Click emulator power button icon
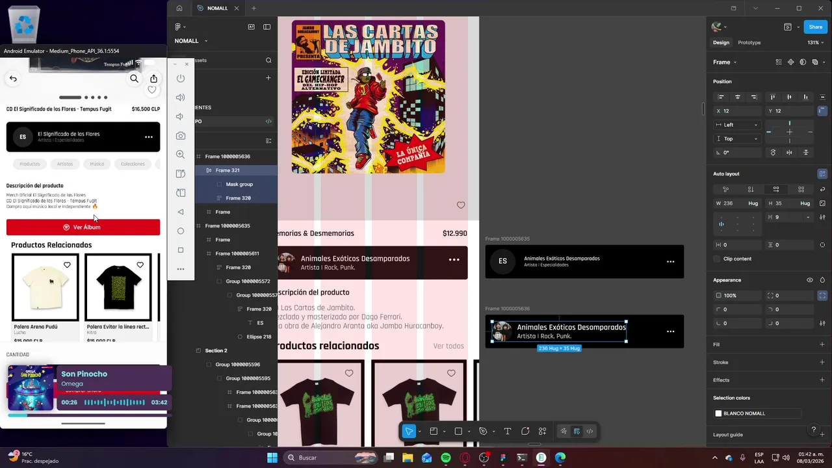This screenshot has height=468, width=832. coord(181,78)
